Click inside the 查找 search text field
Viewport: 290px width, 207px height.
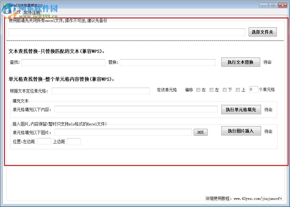click(x=63, y=62)
